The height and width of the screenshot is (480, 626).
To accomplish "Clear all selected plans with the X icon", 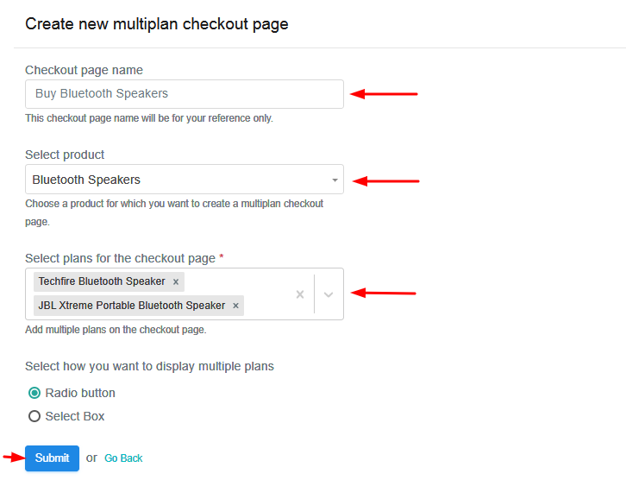I will pyautogui.click(x=300, y=294).
